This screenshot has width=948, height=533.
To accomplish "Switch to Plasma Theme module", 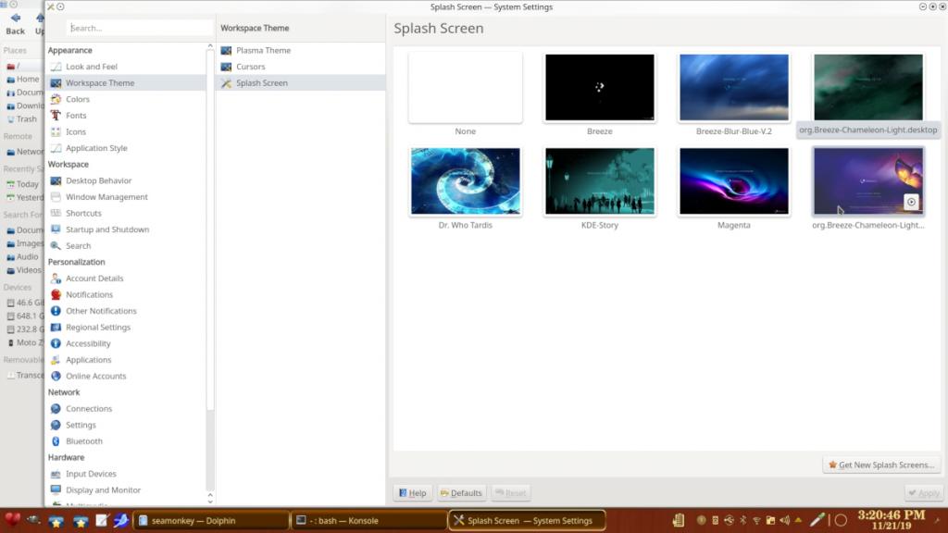I will tap(263, 50).
